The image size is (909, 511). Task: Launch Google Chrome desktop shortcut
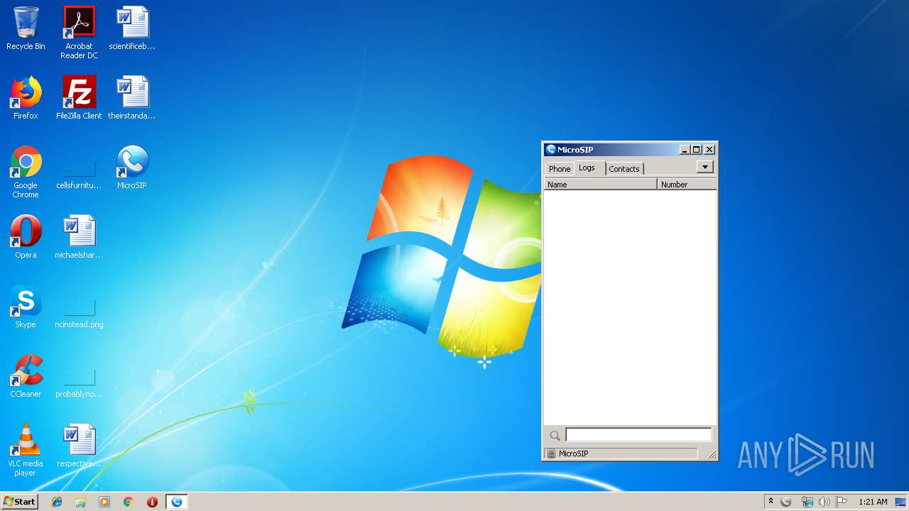tap(26, 172)
